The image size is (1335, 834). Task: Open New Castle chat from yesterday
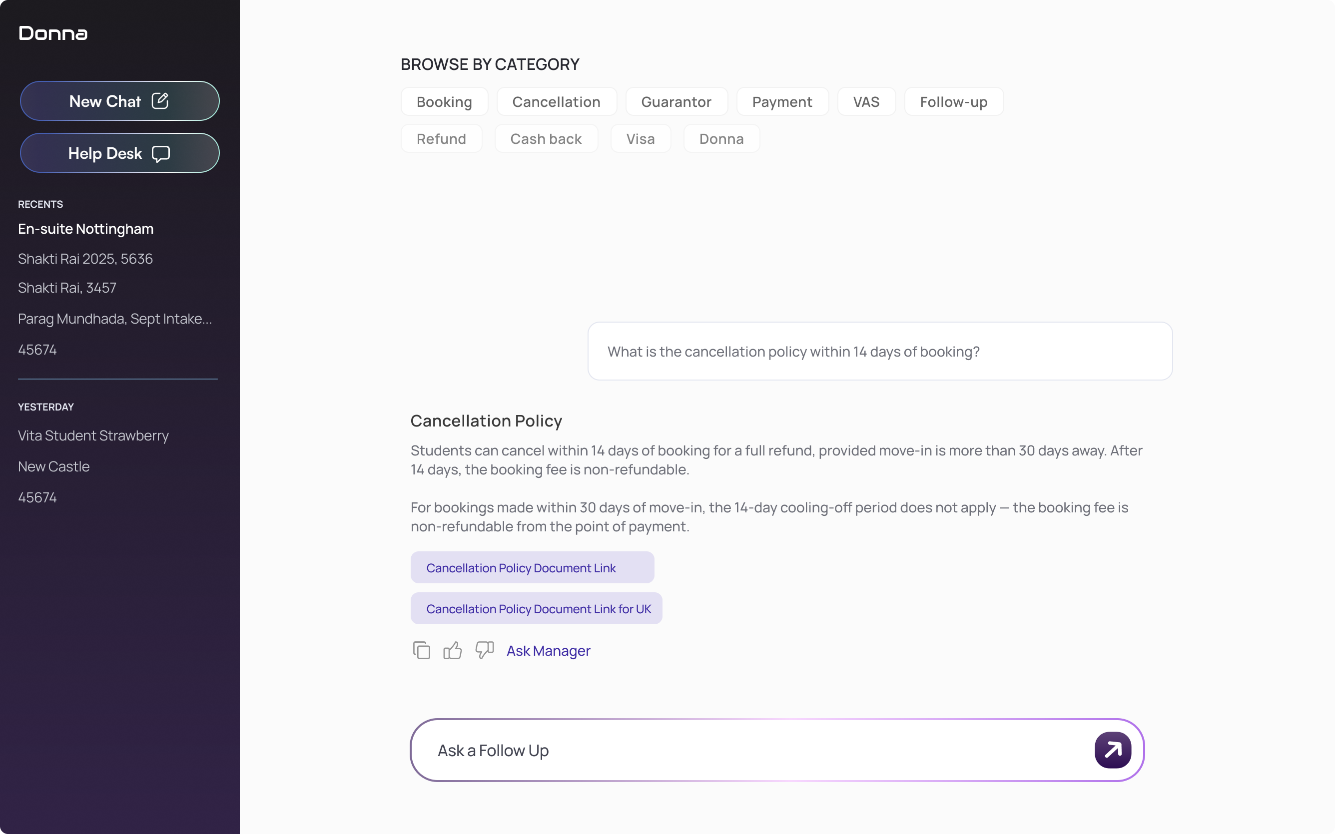point(53,466)
